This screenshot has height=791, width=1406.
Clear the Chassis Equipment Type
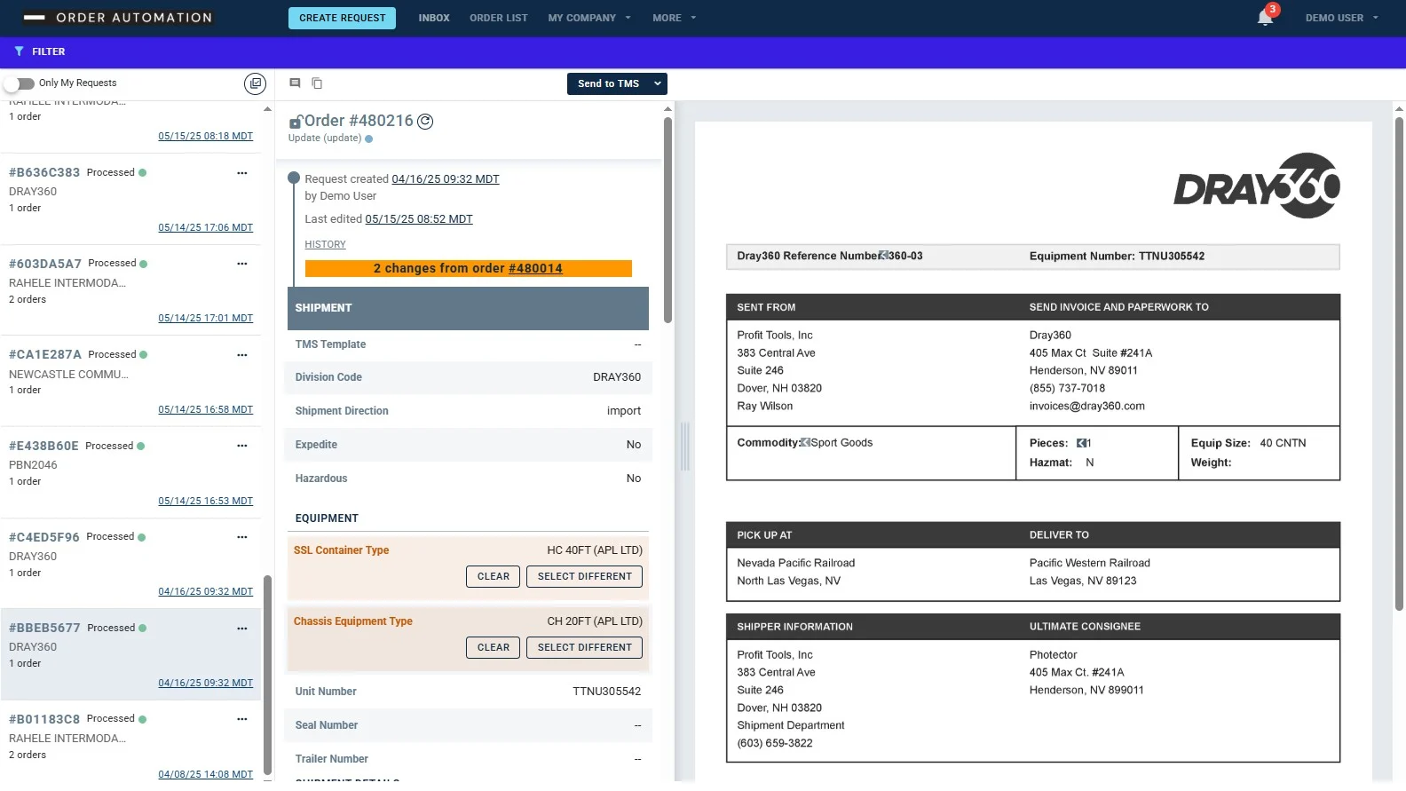[x=494, y=647]
